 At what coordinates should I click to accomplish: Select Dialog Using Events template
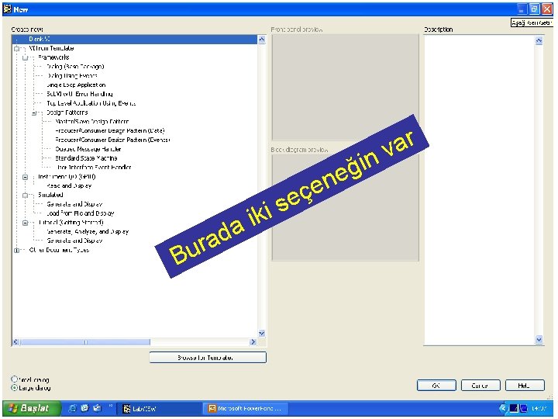point(72,76)
